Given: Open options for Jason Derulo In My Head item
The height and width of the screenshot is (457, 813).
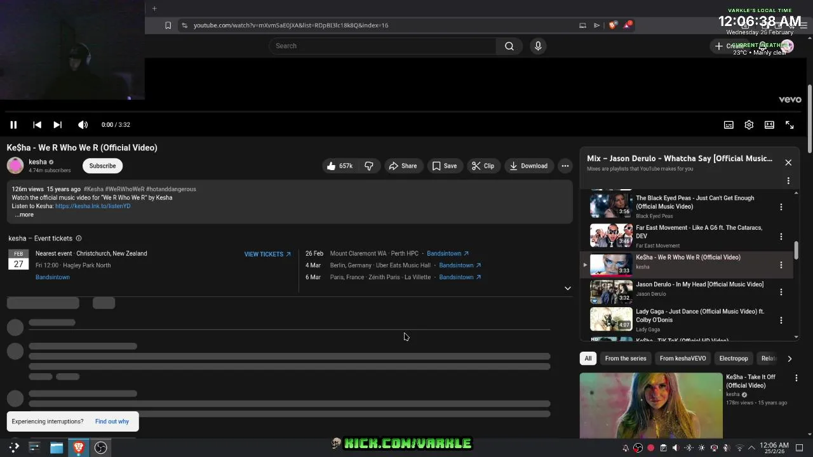Looking at the screenshot, I should click(x=781, y=292).
